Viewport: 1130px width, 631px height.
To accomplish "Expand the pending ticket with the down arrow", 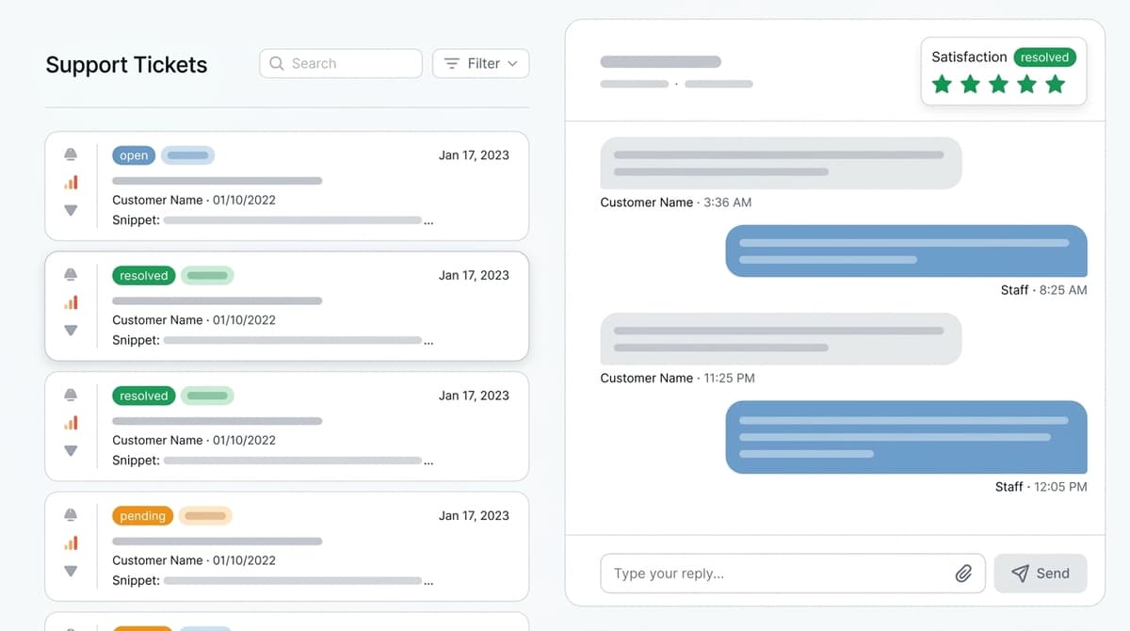I will [71, 571].
